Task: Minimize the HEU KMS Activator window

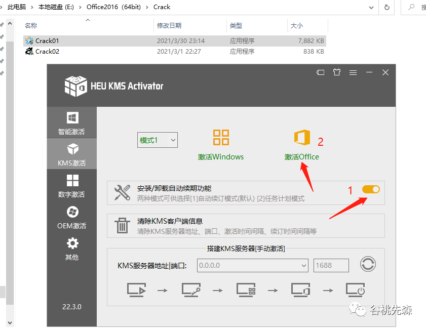Action: tap(369, 72)
